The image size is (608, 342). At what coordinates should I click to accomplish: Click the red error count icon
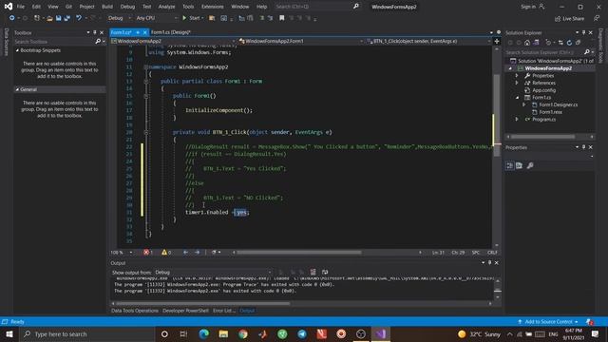click(146, 253)
